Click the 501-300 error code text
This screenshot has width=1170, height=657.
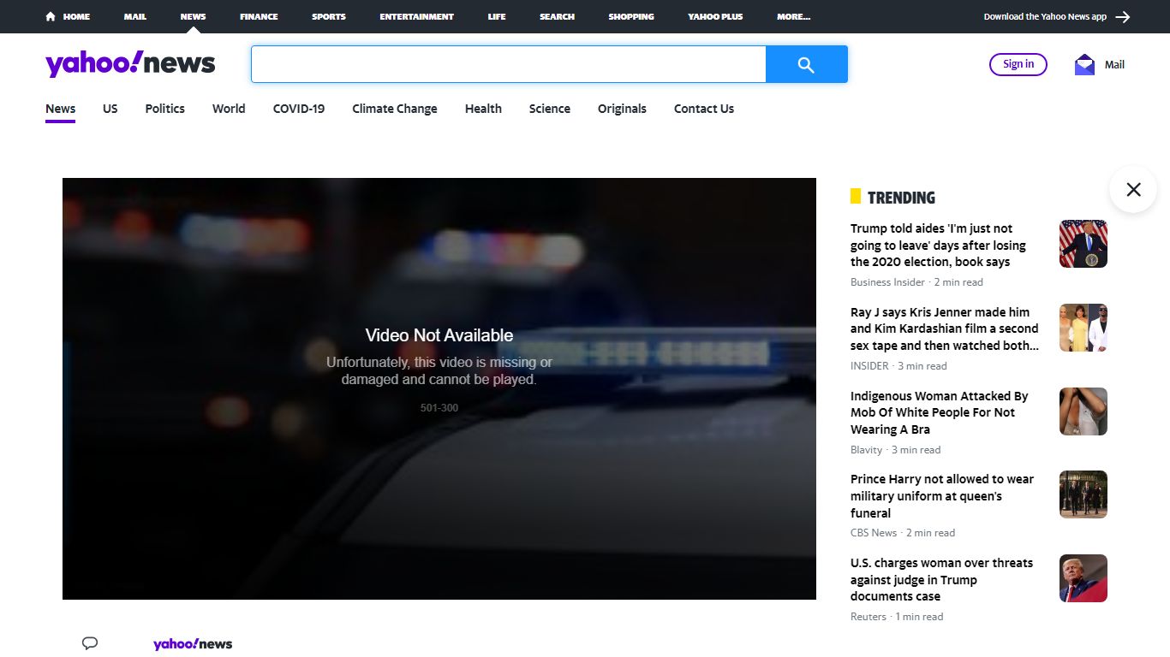click(439, 408)
